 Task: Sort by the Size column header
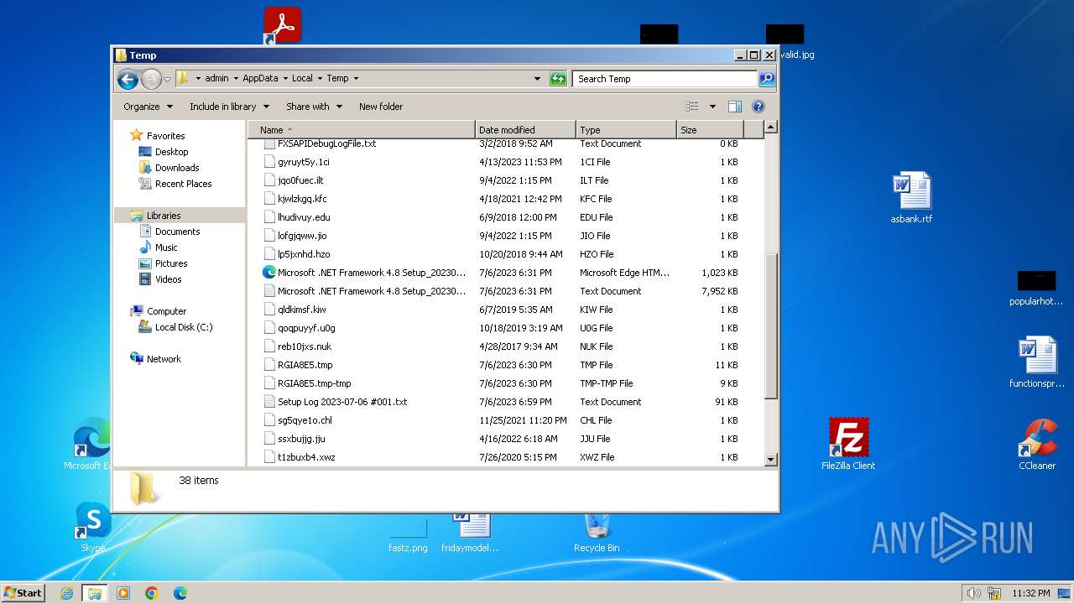point(710,130)
